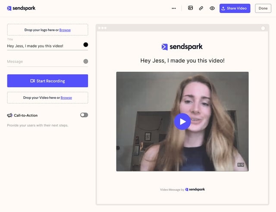Click the logo drop zone area
The height and width of the screenshot is (212, 276).
click(47, 30)
